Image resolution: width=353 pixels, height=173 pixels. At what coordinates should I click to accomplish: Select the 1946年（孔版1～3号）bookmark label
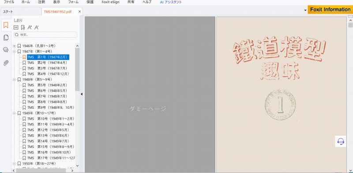39,46
